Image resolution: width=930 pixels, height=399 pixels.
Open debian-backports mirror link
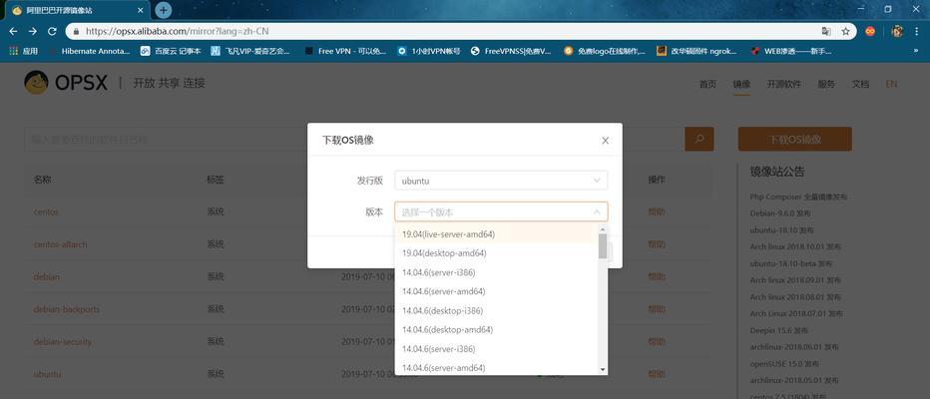pos(67,309)
